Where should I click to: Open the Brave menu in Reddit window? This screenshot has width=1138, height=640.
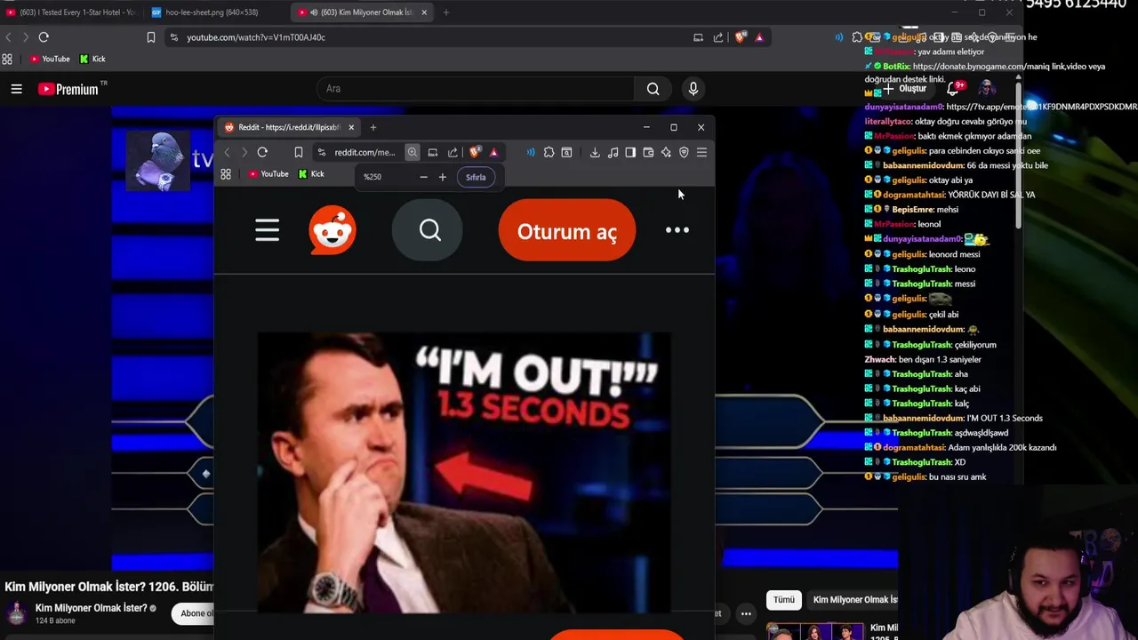point(701,152)
